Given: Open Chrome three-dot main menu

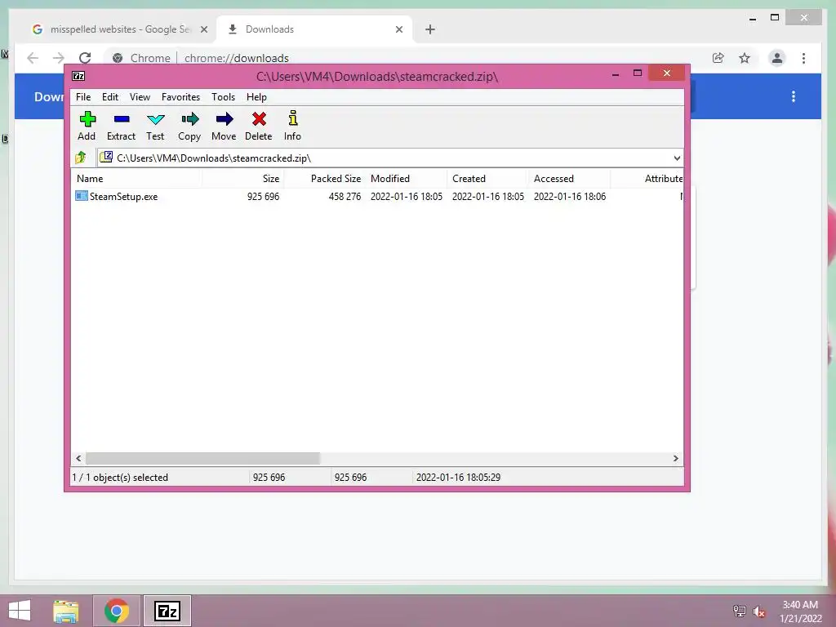Looking at the screenshot, I should click(803, 58).
